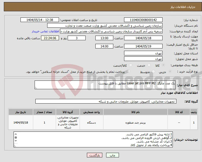202x162 pixels.
Task: Click the announcement date field 1404/05/14 - 12:38
Action: (x=40, y=20)
